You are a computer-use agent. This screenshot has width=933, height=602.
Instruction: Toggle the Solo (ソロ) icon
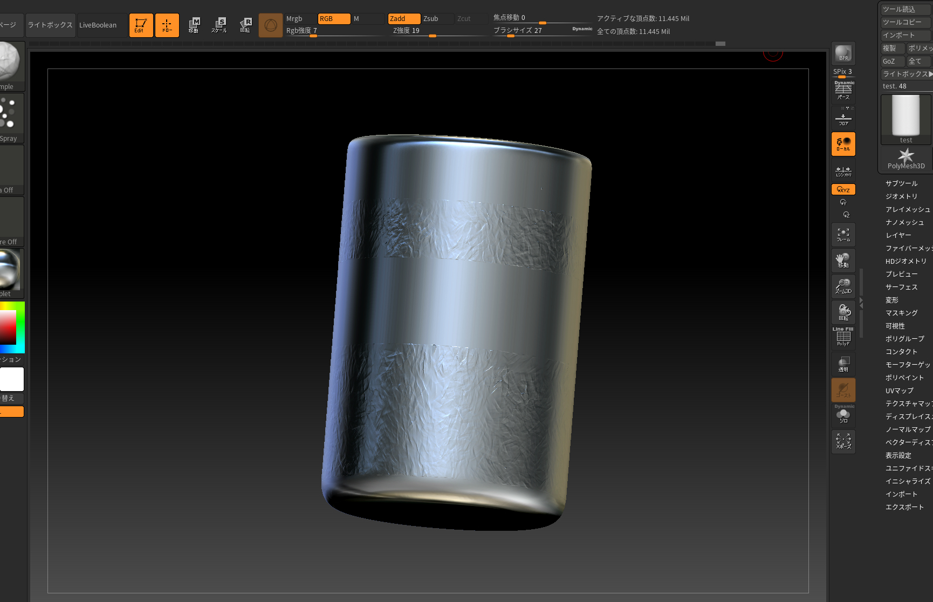843,416
